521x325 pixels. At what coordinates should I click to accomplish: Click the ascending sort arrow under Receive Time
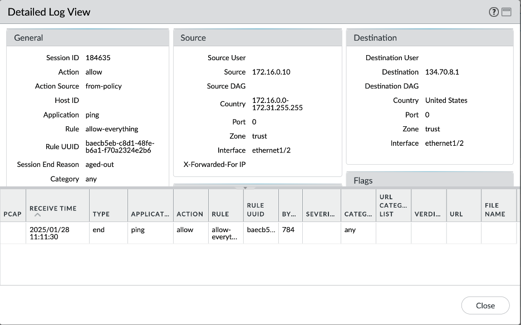37,215
